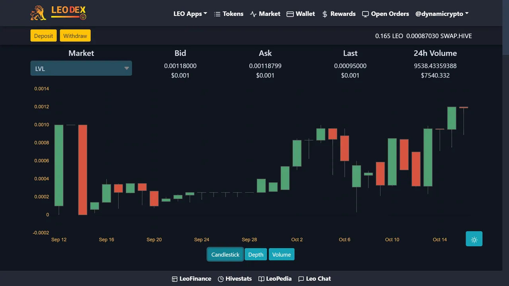Image resolution: width=509 pixels, height=286 pixels.
Task: Click the Sep 12 axis label
Action: pyautogui.click(x=59, y=240)
